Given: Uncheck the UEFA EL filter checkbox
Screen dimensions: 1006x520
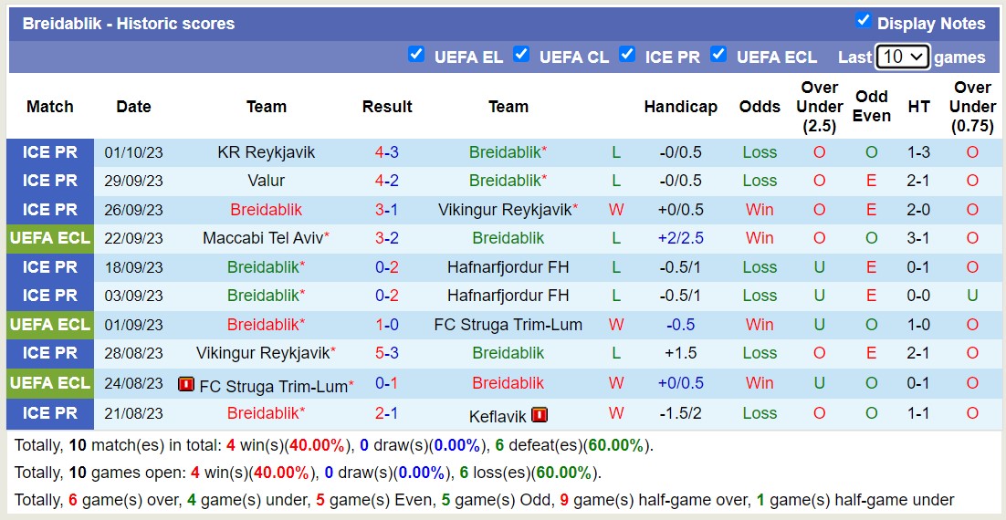Looking at the screenshot, I should (x=416, y=55).
